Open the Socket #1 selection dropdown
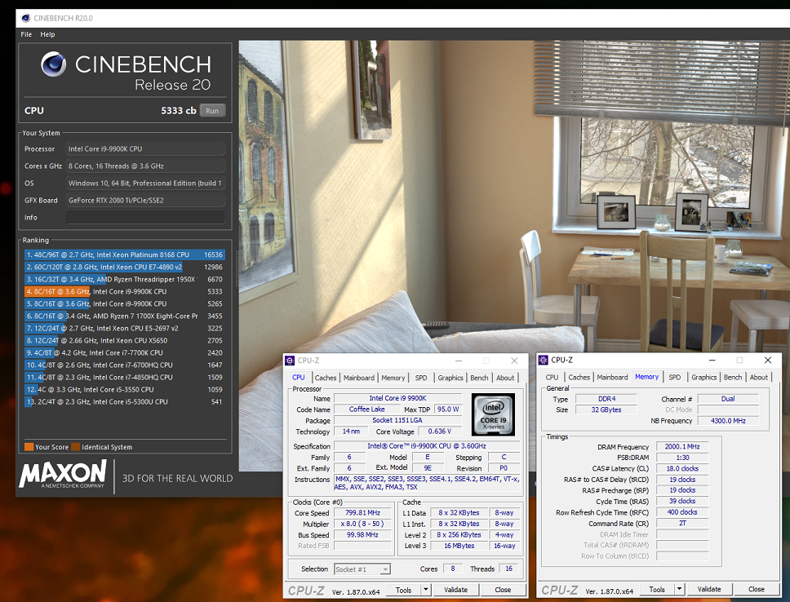Viewport: 790px width, 602px height. [362, 569]
